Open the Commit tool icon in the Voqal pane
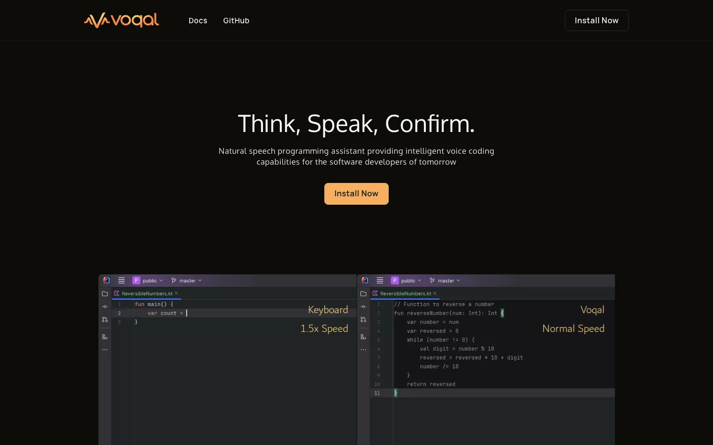This screenshot has height=445, width=713. click(363, 307)
